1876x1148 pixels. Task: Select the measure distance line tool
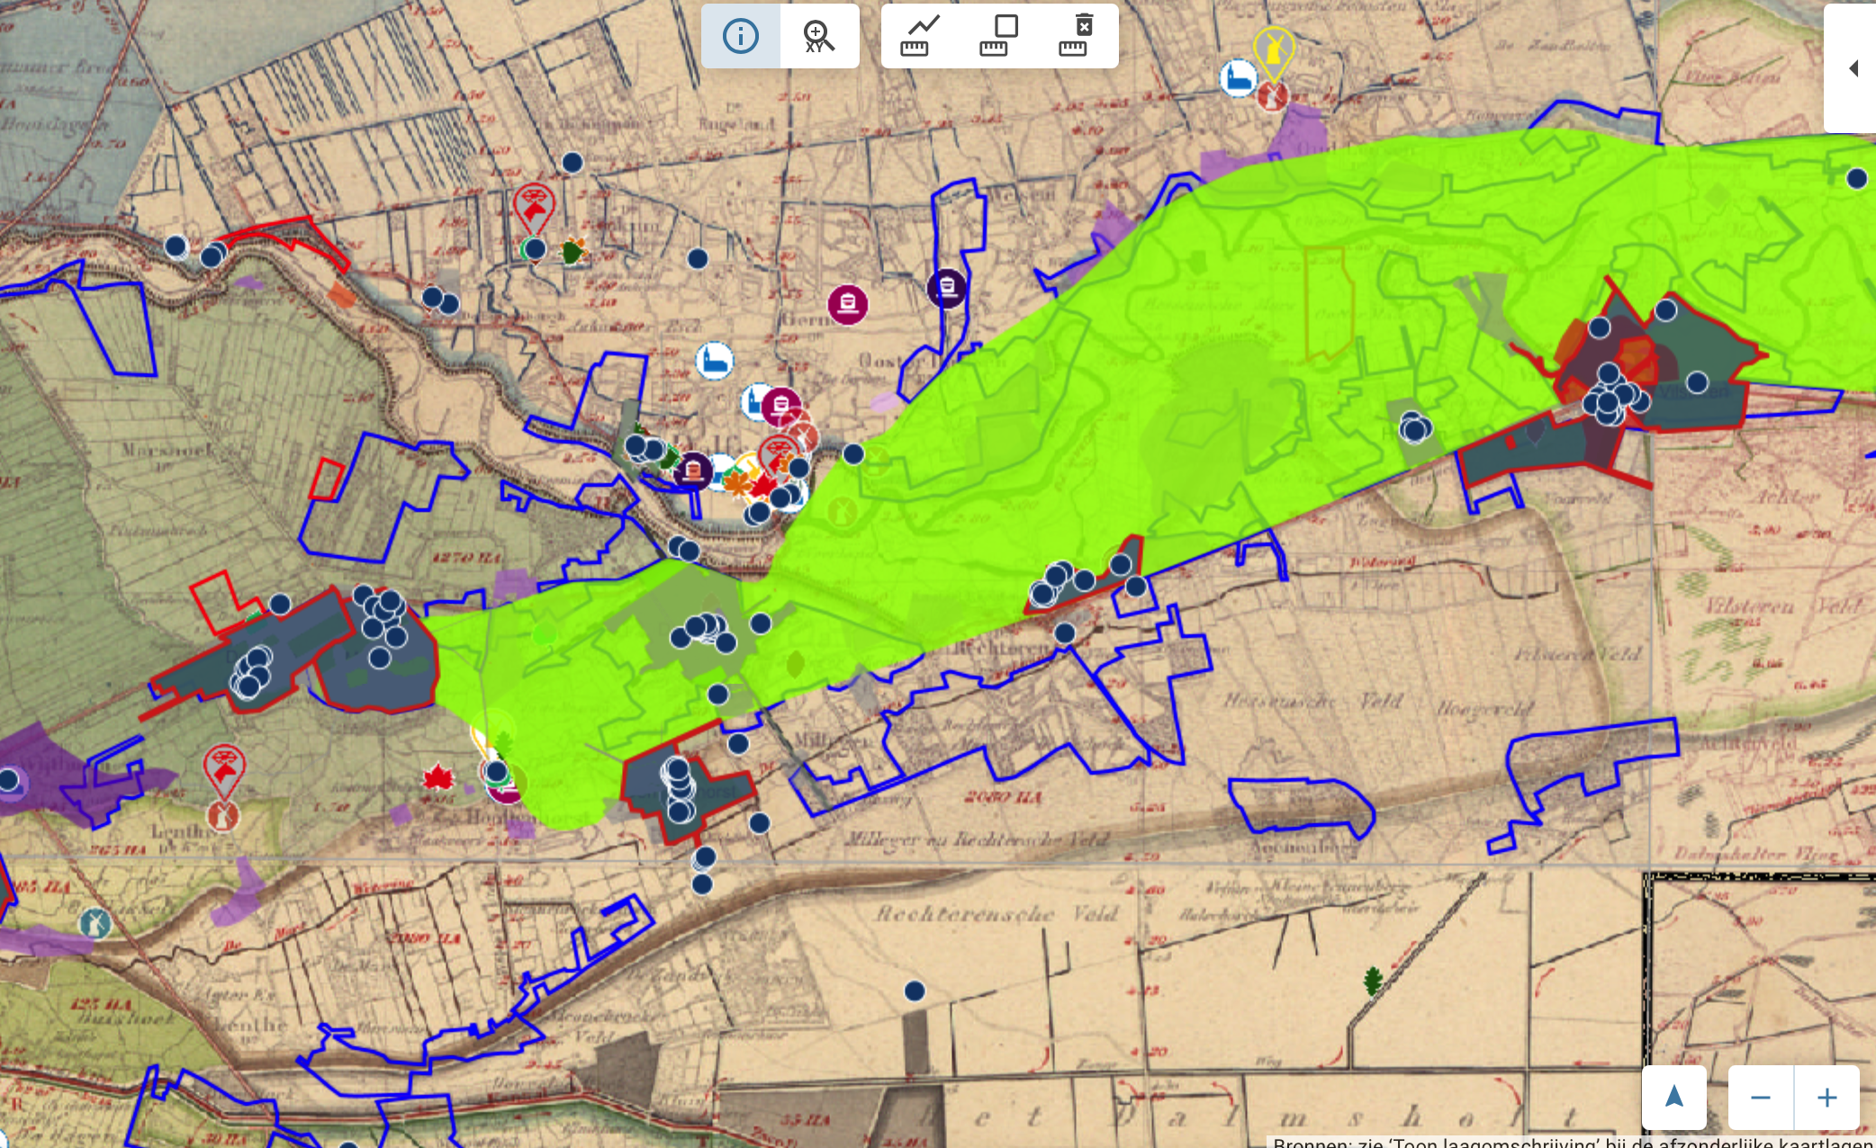920,36
